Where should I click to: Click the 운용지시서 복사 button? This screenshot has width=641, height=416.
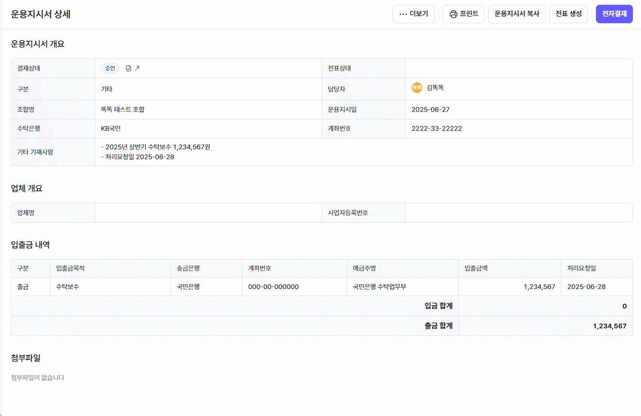pyautogui.click(x=517, y=14)
